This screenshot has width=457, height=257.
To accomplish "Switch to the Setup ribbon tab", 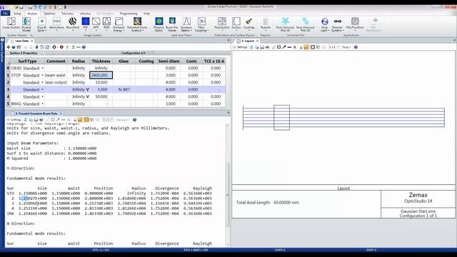I will tap(17, 14).
